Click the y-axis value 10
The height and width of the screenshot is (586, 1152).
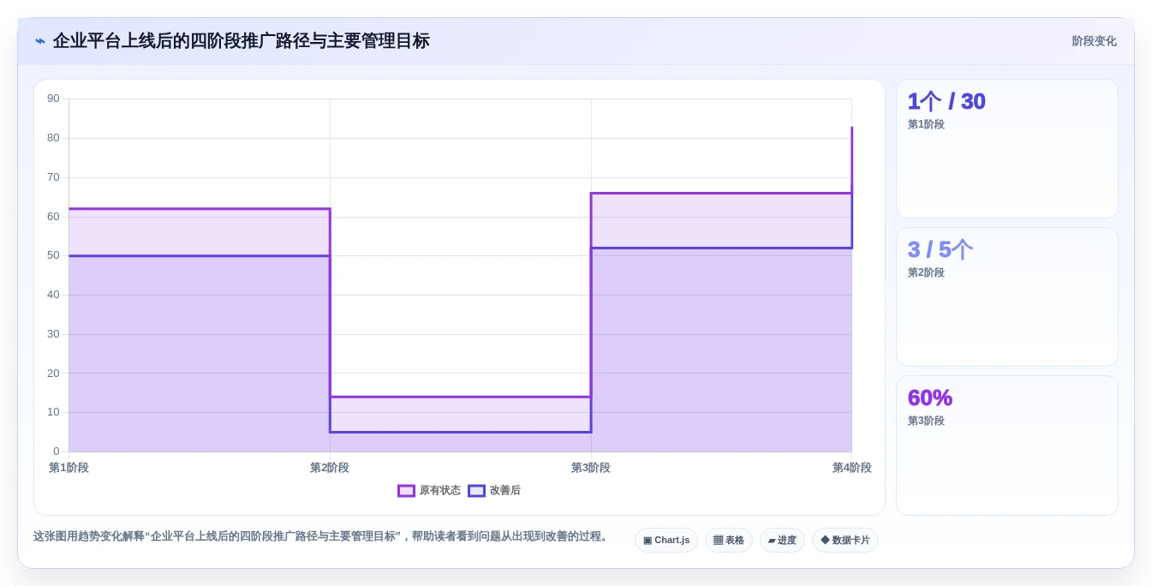click(x=53, y=412)
